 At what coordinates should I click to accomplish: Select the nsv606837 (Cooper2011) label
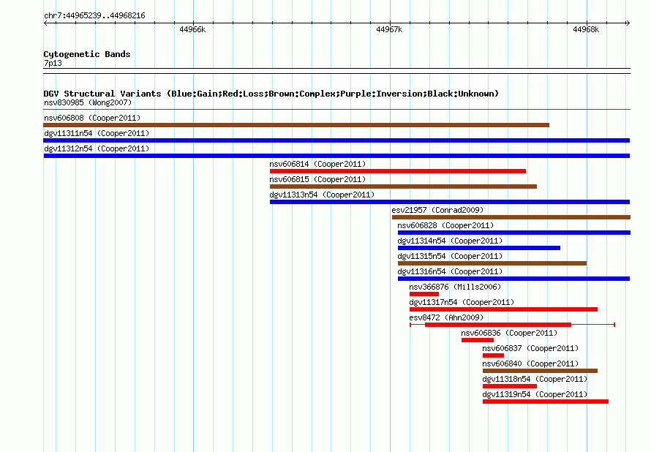[530, 348]
